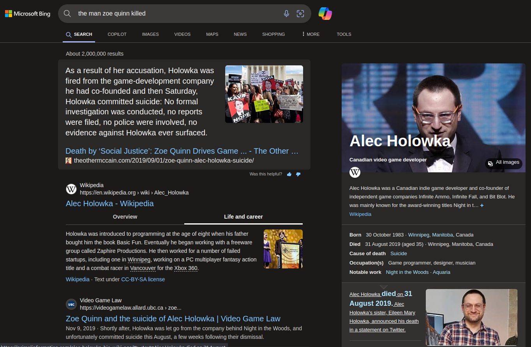Open the Tools option

tap(344, 34)
